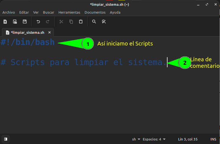Close the editor window

point(216,5)
